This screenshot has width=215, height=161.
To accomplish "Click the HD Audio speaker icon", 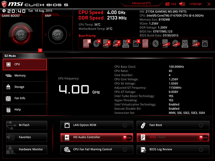I will (x=67, y=137).
